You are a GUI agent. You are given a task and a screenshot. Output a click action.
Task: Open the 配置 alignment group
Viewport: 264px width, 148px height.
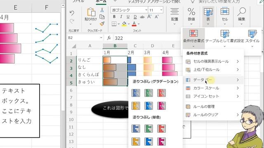point(174,16)
